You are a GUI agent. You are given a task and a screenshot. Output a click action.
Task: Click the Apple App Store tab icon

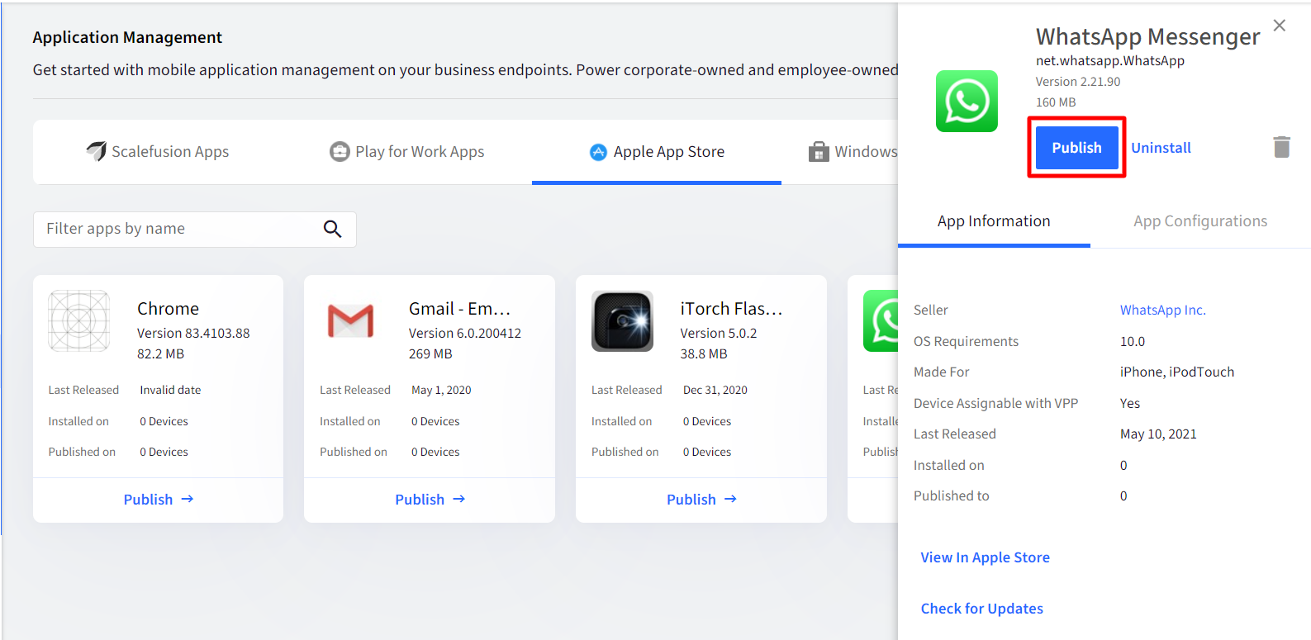pos(598,152)
